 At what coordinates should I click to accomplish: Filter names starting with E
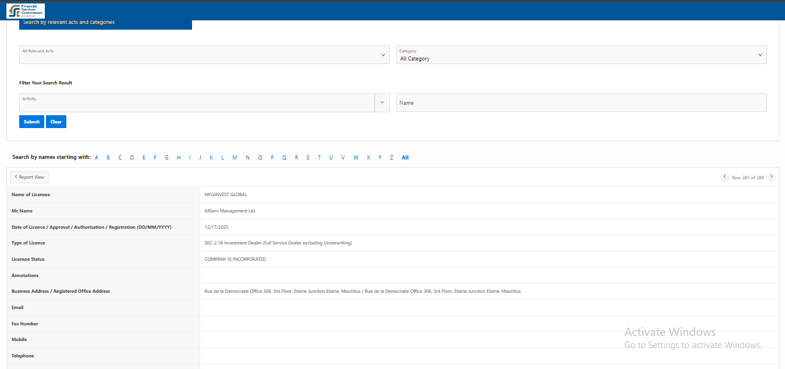pyautogui.click(x=144, y=158)
